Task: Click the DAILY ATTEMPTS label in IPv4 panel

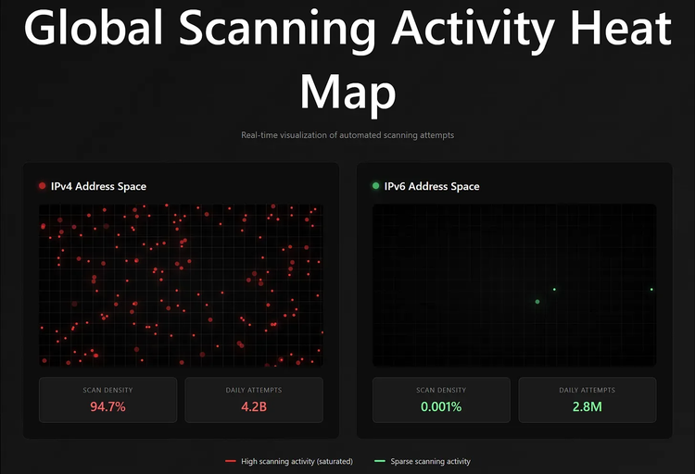Action: [254, 390]
